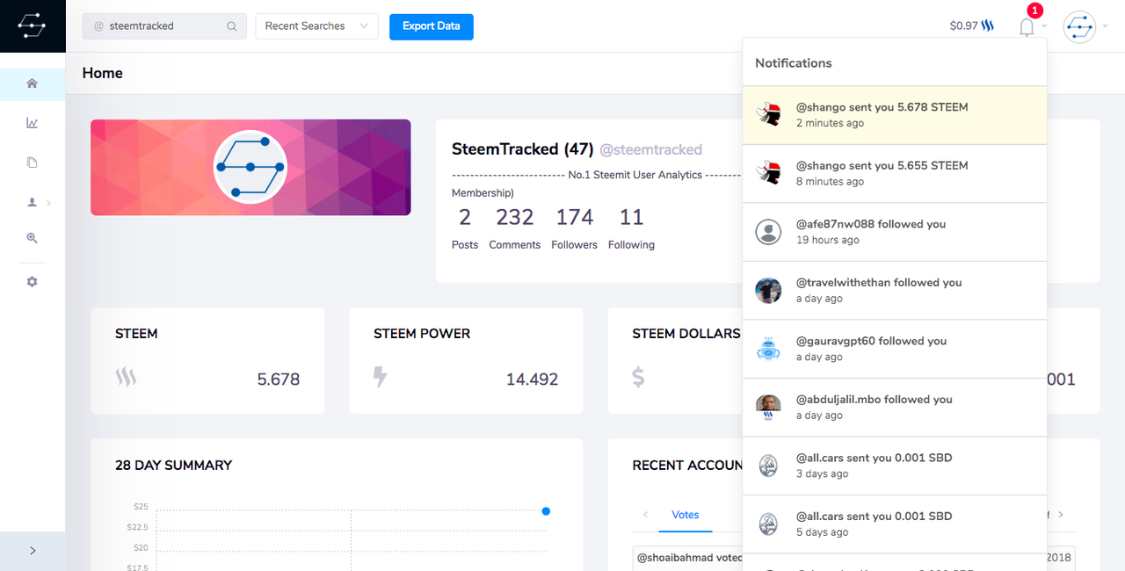Viewport: 1125px width, 571px height.
Task: Click the @steemtracked handle text
Action: click(650, 149)
